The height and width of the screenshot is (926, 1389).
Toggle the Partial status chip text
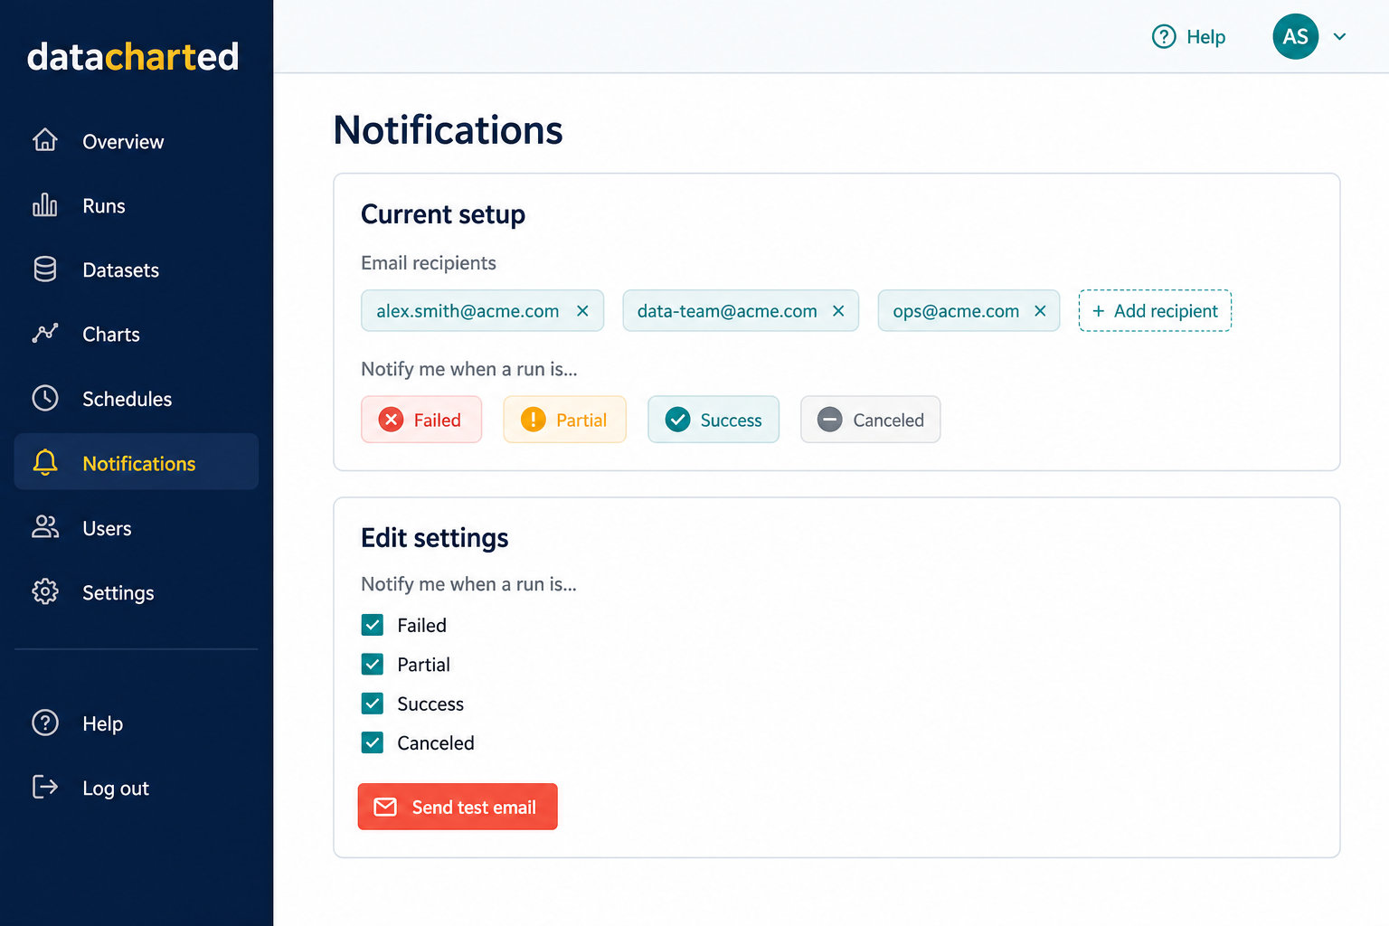581,420
